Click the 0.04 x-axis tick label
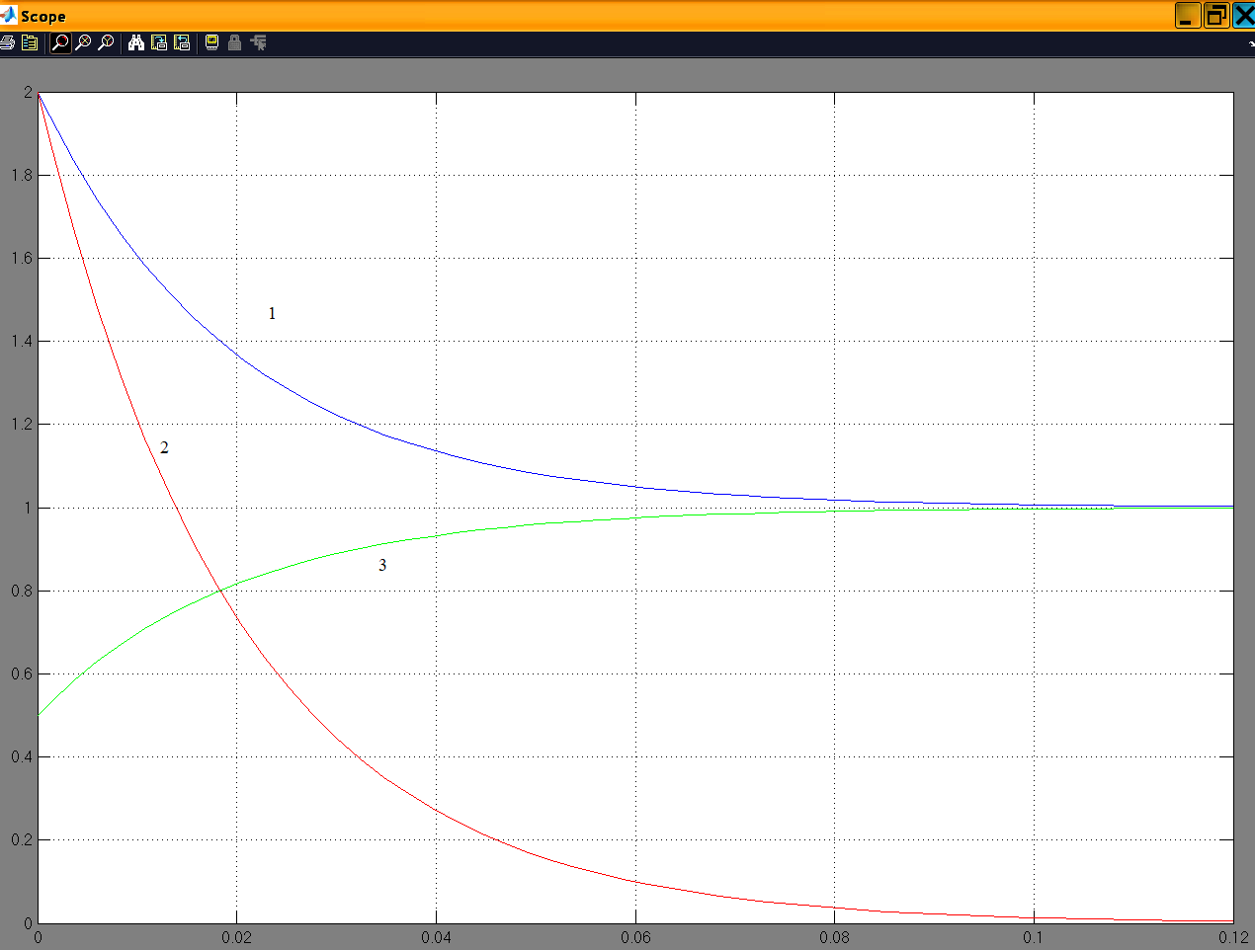Image resolution: width=1255 pixels, height=950 pixels. point(436,937)
